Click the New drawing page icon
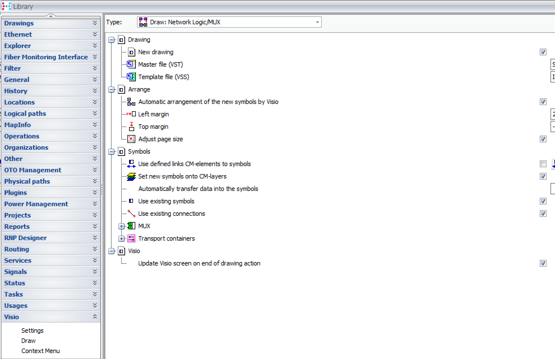 coord(131,52)
